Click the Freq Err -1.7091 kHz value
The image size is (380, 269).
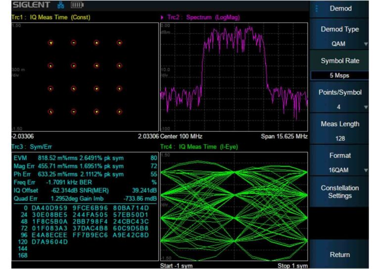point(62,182)
